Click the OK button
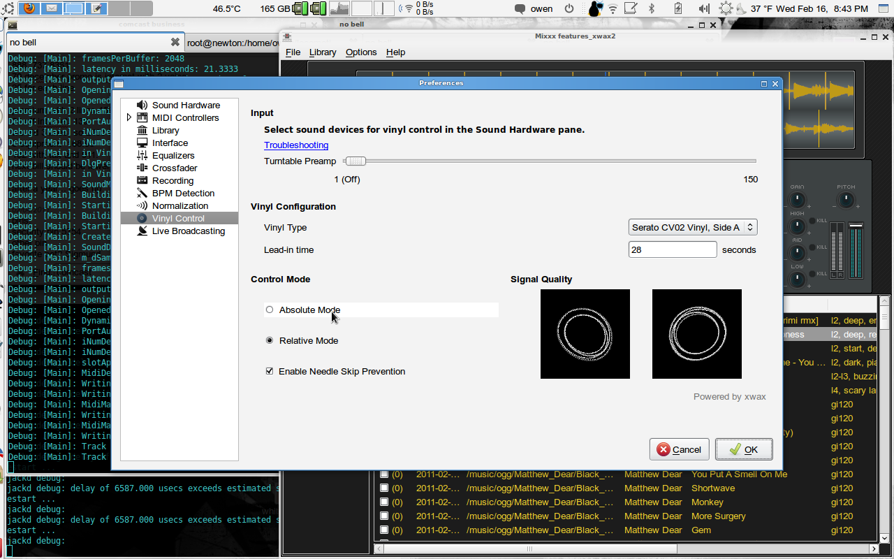The width and height of the screenshot is (894, 559). tap(744, 449)
